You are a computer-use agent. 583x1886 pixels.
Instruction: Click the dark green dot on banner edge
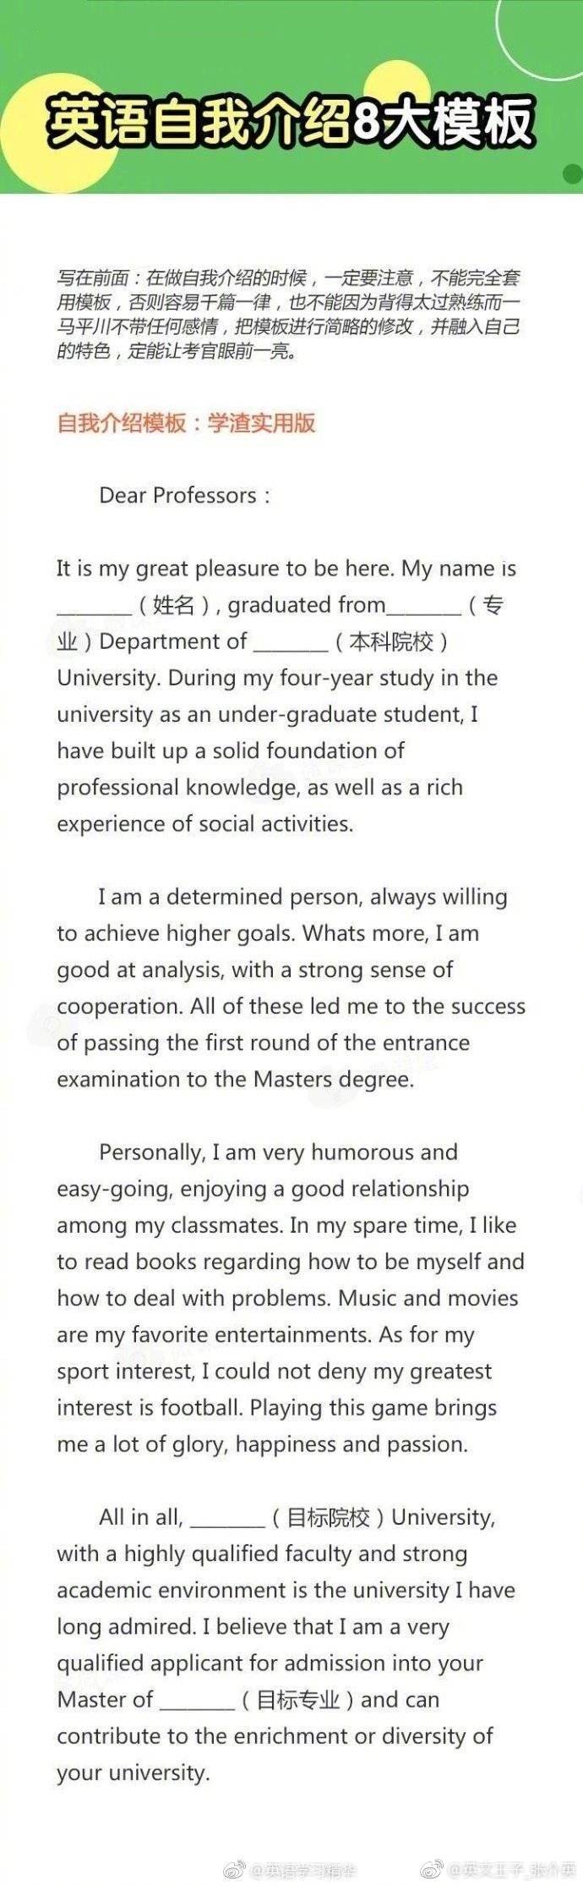click(572, 173)
